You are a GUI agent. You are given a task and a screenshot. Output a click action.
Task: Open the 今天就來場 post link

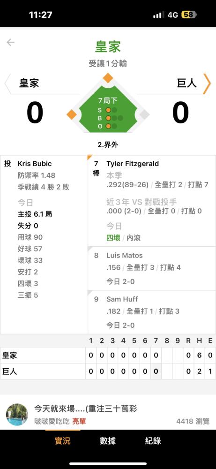(86, 408)
